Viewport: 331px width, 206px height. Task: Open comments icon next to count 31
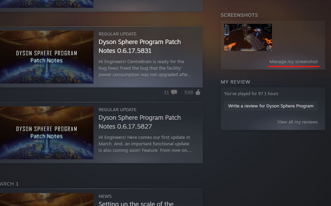[174, 92]
